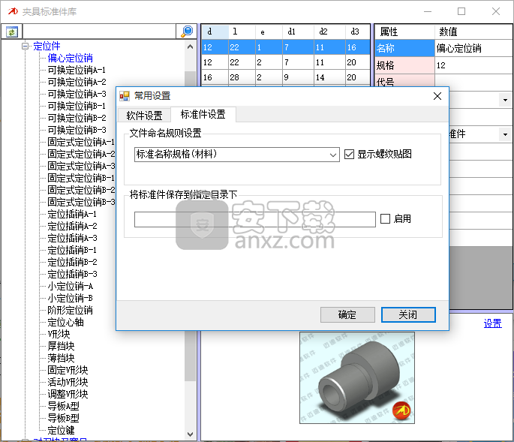Click the 偏心定位销 value cell in properties
The height and width of the screenshot is (442, 514).
point(473,48)
